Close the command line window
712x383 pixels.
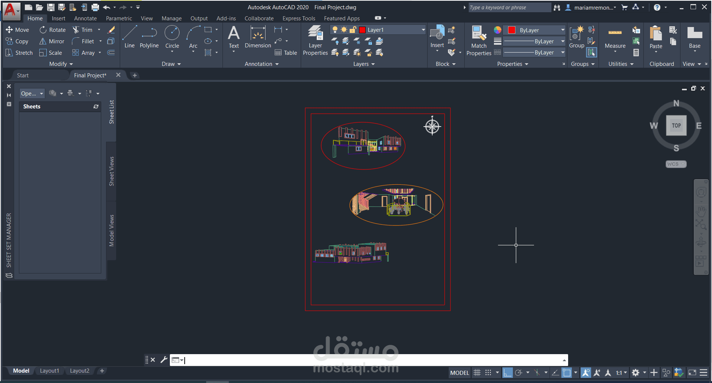pos(153,360)
